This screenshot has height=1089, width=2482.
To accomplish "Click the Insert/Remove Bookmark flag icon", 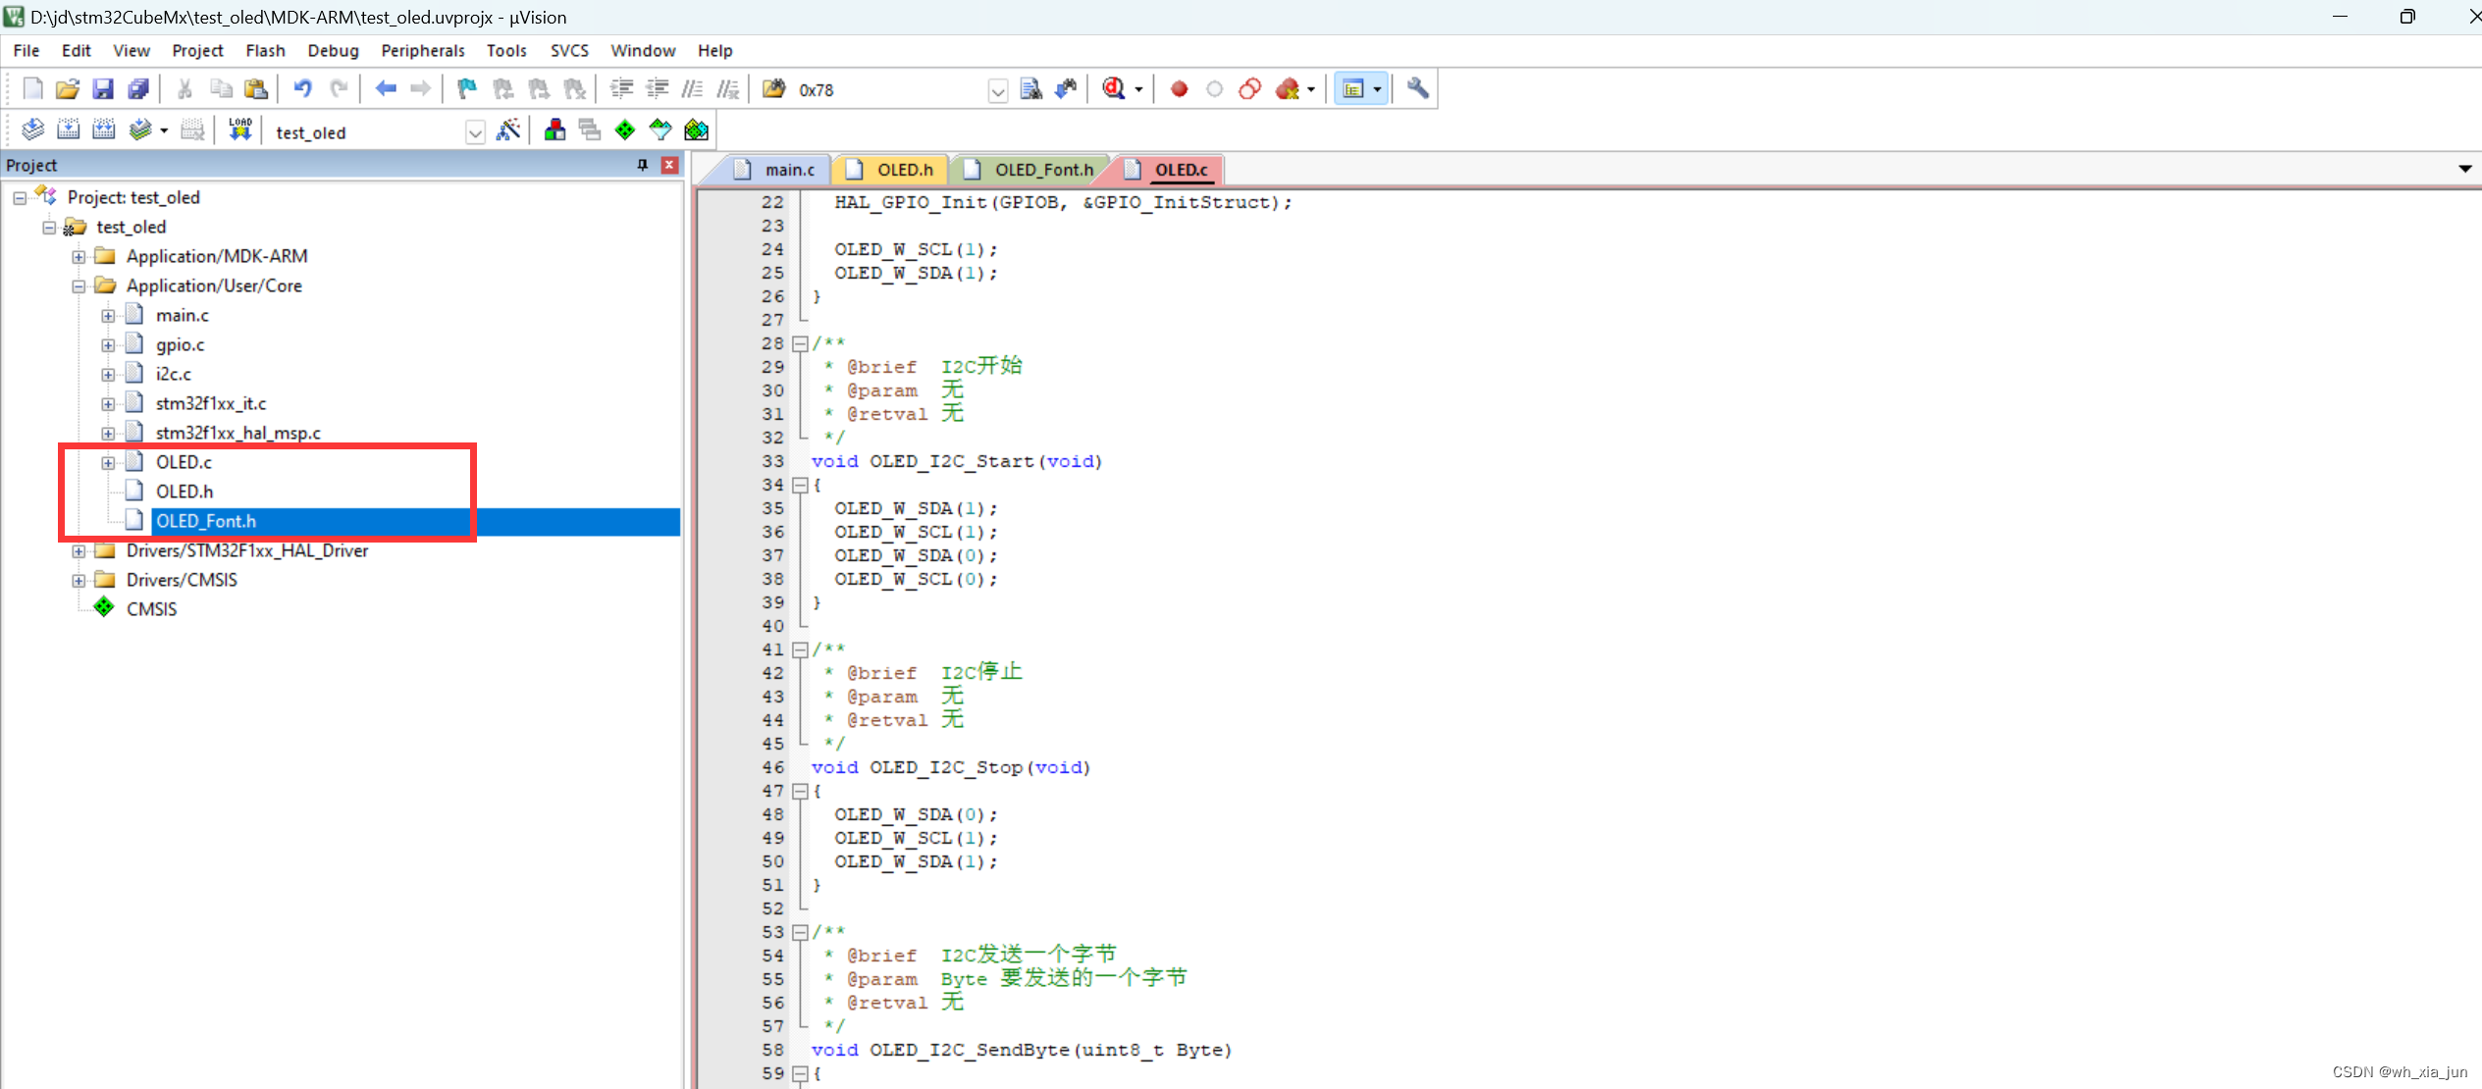I will pyautogui.click(x=465, y=88).
